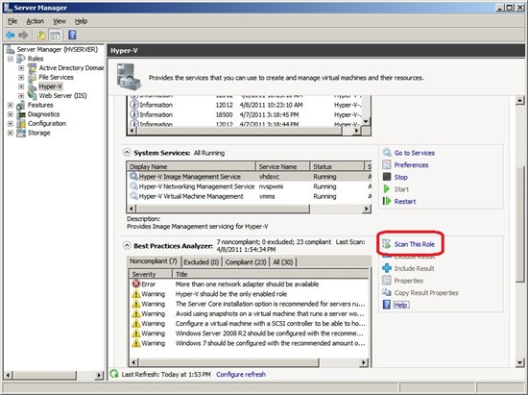This screenshot has width=528, height=395.
Task: Click the Copy Result Properties icon
Action: tap(387, 292)
